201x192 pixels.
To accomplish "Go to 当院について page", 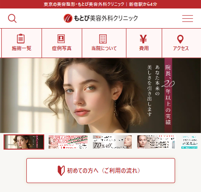I will pos(104,43).
